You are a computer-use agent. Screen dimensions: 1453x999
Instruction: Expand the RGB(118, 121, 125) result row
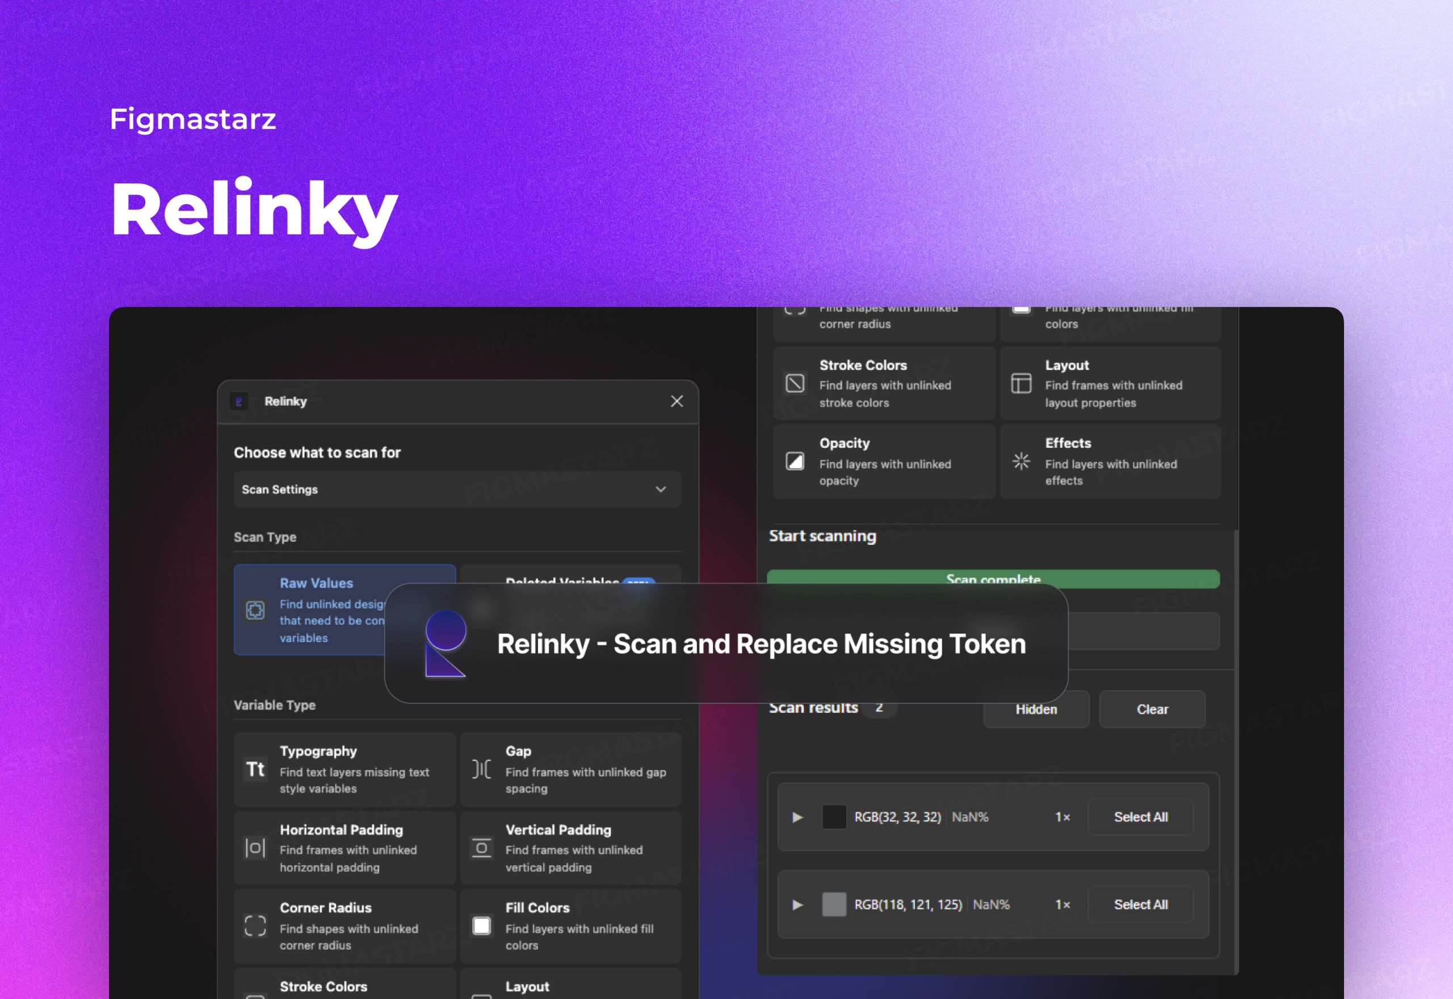point(797,904)
